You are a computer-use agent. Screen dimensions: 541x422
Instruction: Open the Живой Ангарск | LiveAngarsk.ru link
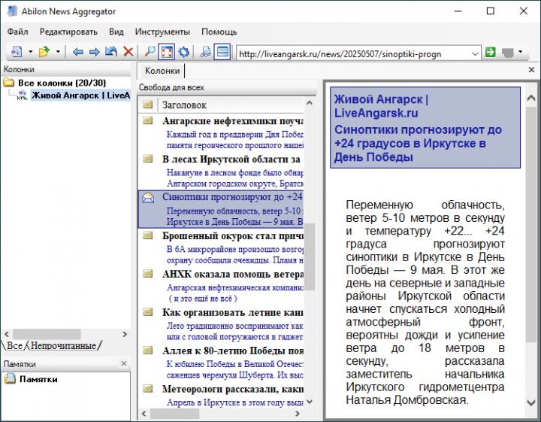click(x=381, y=106)
